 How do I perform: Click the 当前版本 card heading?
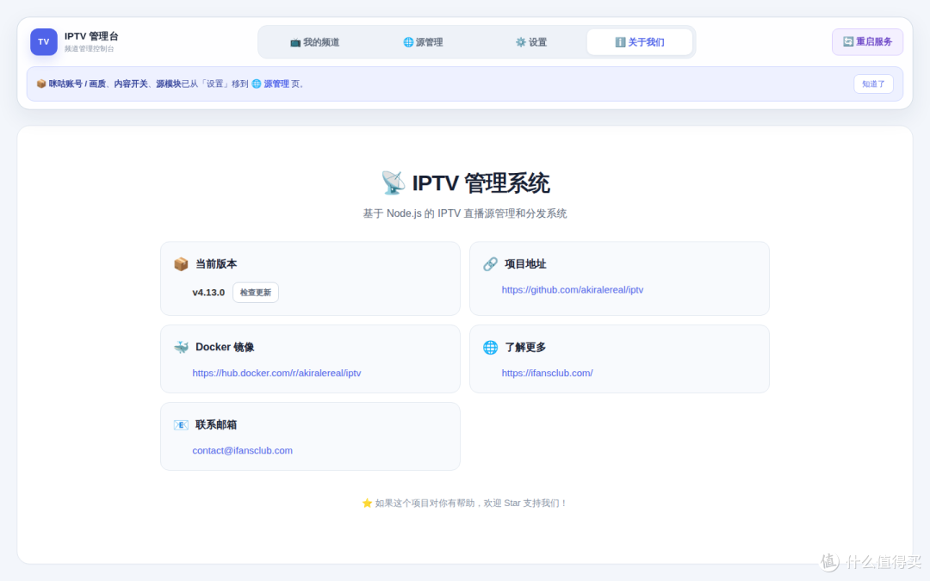tap(216, 264)
